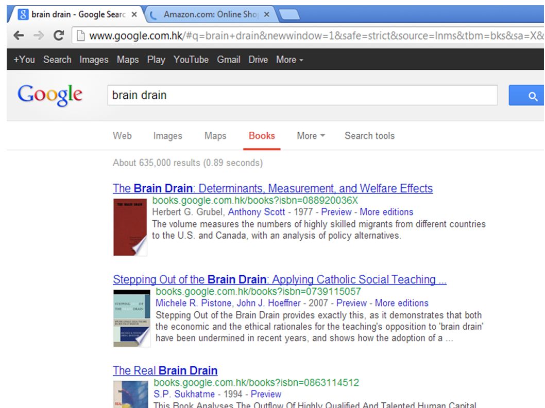The image size is (545, 408).
Task: Switch to the Web results tab
Action: tap(123, 136)
